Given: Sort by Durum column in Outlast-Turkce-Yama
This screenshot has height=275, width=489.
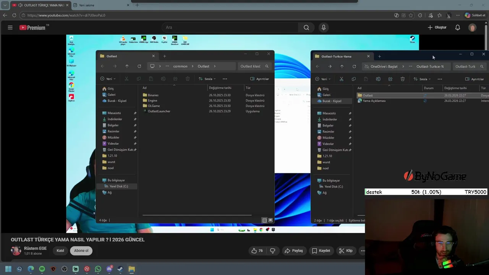Looking at the screenshot, I should [x=429, y=88].
